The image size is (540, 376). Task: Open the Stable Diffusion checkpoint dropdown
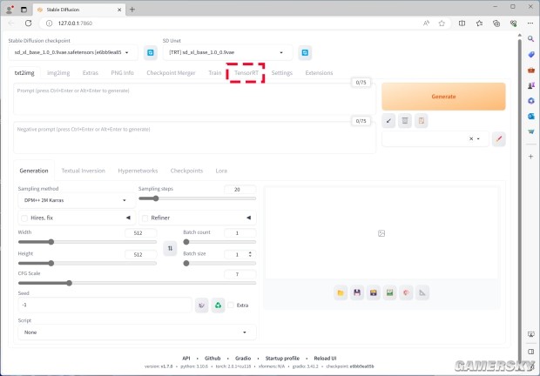[x=72, y=52]
